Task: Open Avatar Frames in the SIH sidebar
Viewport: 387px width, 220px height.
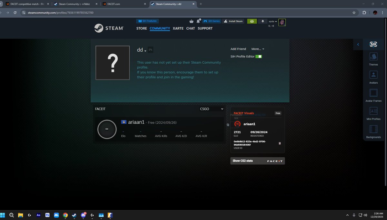Action: pyautogui.click(x=373, y=95)
